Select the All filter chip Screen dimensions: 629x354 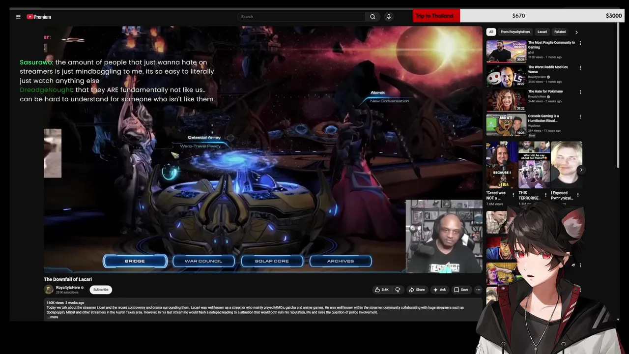pos(490,32)
